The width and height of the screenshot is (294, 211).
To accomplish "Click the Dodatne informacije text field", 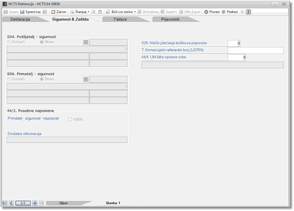I will [67, 140].
